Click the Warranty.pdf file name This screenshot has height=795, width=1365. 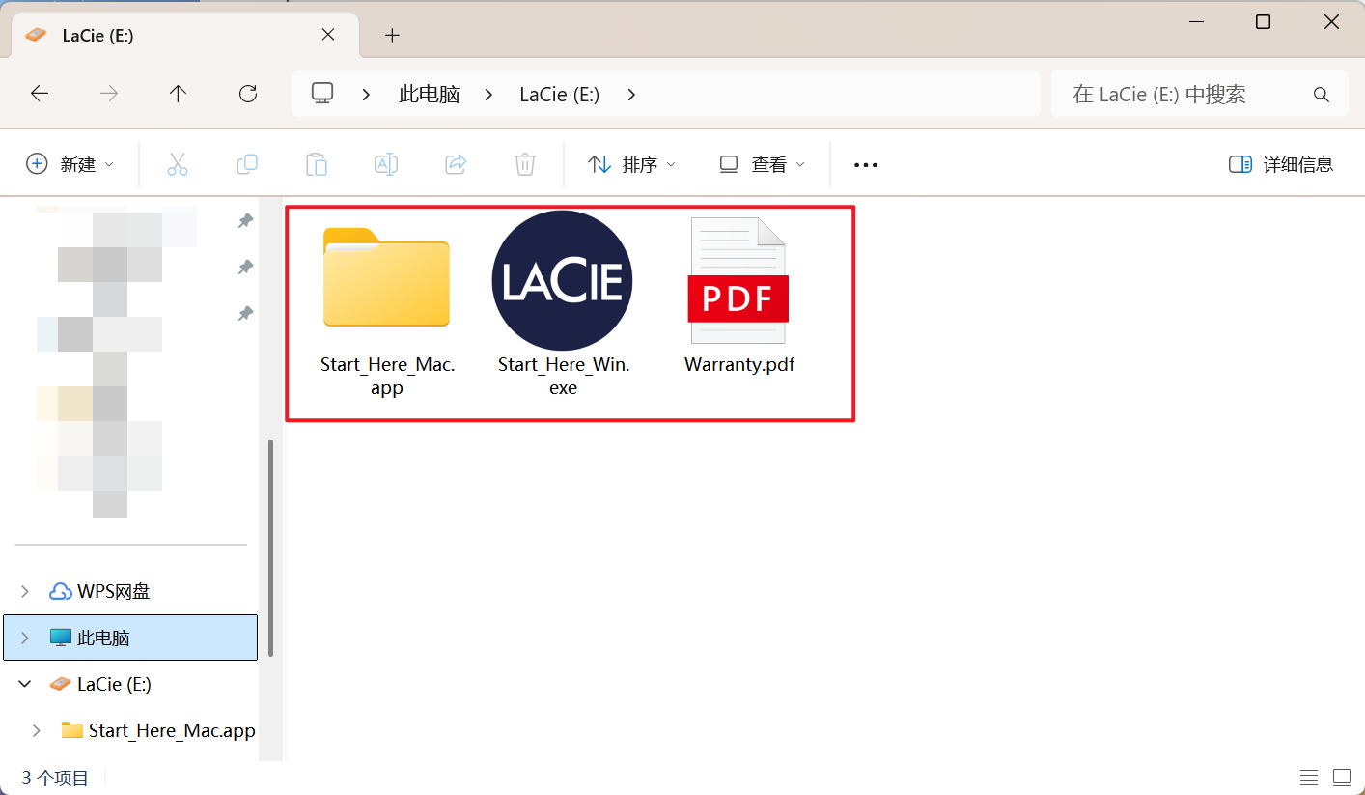[739, 365]
